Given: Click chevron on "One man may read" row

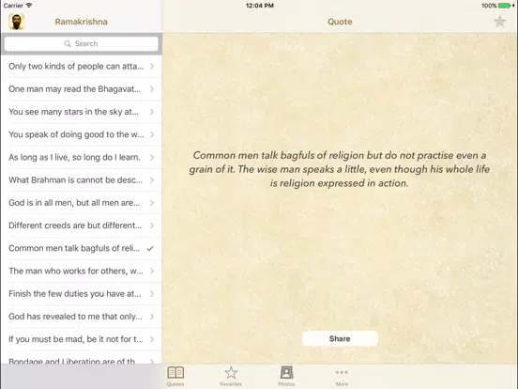Looking at the screenshot, I should click(x=152, y=89).
